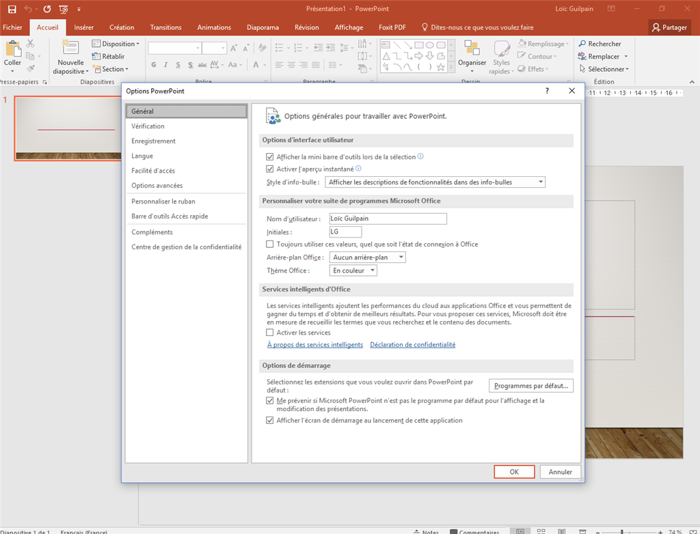Click Annuler in Options PowerPoint dialog
Screen dimensions: 700x534
561,472
